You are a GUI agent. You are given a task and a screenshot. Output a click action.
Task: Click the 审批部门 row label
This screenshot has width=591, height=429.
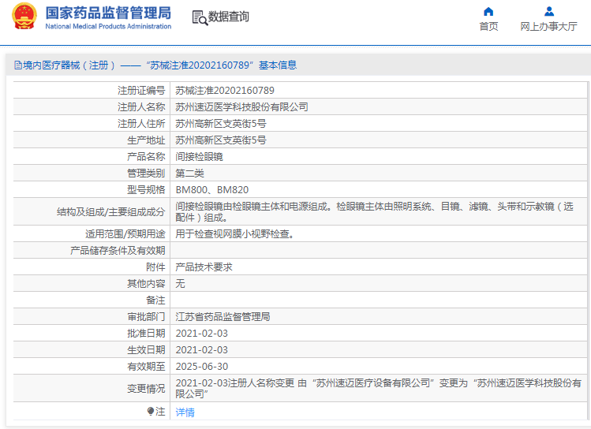coord(146,317)
